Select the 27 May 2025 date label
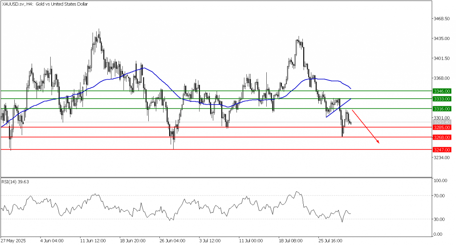Viewport: 456px width, 245px height. (12, 241)
